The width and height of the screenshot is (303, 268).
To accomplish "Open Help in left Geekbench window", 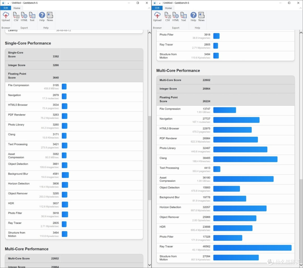I will coord(42,17).
